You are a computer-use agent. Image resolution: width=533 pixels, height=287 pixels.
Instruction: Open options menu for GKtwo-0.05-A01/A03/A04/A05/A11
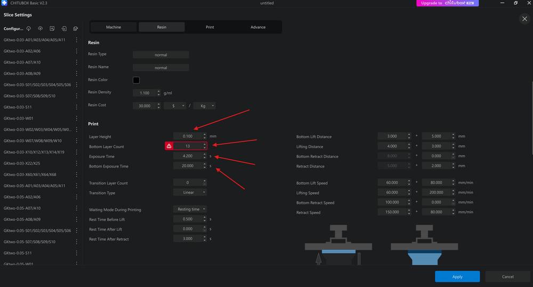(76, 186)
